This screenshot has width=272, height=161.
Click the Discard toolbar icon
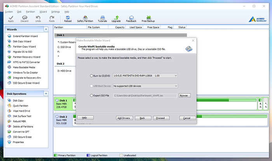click(24, 19)
